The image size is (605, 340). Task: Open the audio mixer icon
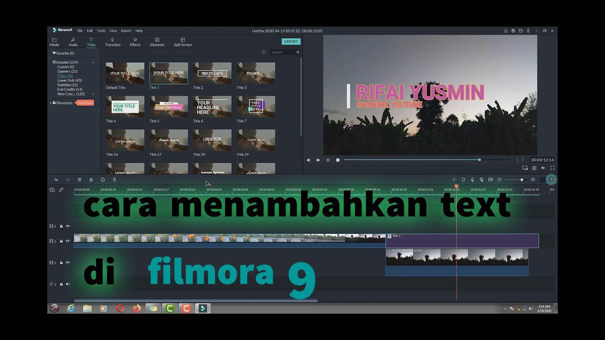(481, 179)
